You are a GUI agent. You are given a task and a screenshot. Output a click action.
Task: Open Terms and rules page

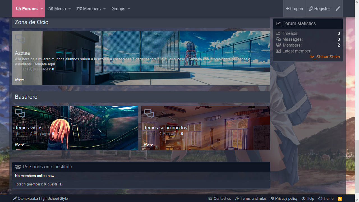251,198
